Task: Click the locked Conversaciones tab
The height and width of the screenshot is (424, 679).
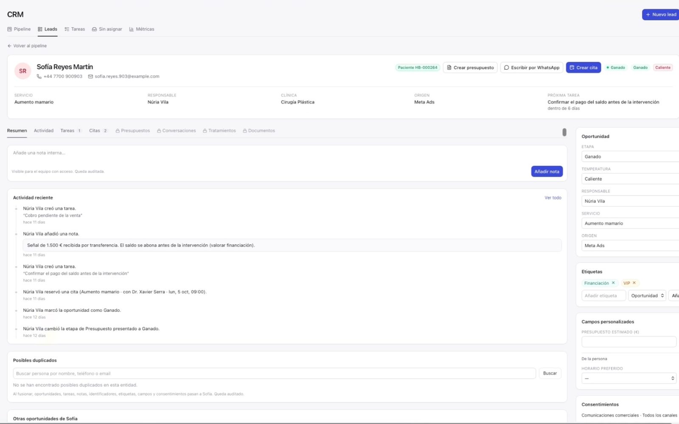Action: [x=177, y=131]
